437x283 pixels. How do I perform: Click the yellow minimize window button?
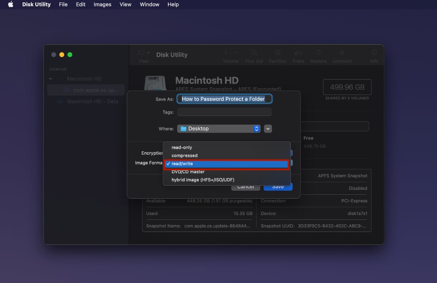click(62, 55)
